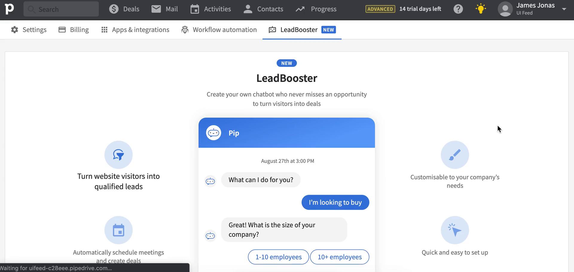The width and height of the screenshot is (574, 272).
Task: Click the search magnifier icon
Action: [31, 9]
